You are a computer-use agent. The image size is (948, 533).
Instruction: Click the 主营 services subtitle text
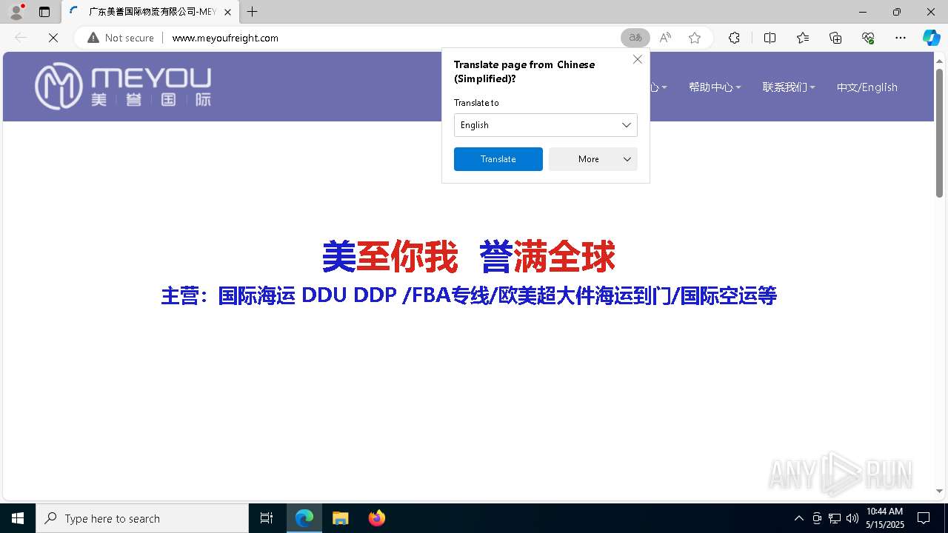469,296
